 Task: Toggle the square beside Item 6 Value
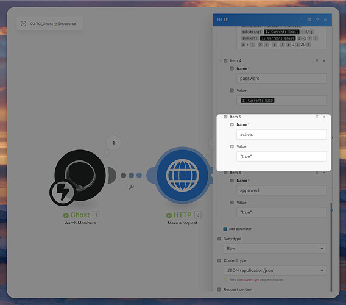coord(231,203)
